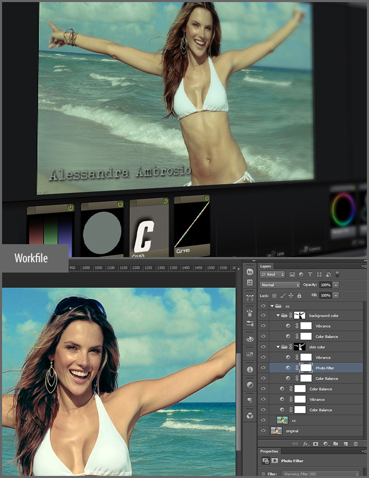Viewport: 369px width, 478px height.
Task: Click the fx layer style icon
Action: [x=306, y=443]
